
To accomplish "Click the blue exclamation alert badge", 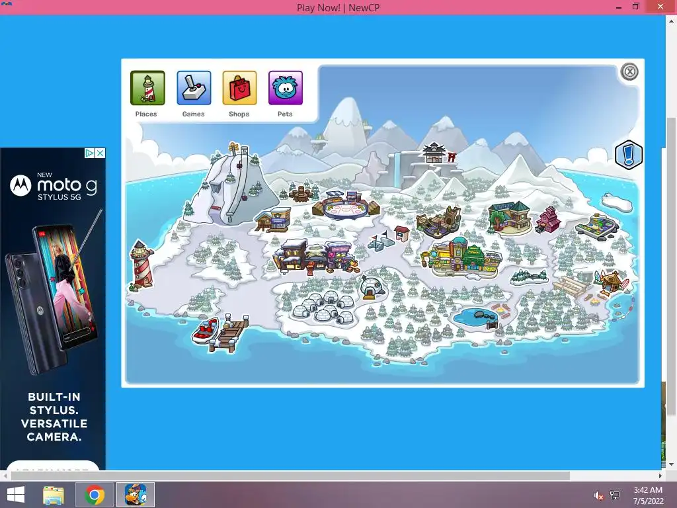I will (x=629, y=155).
